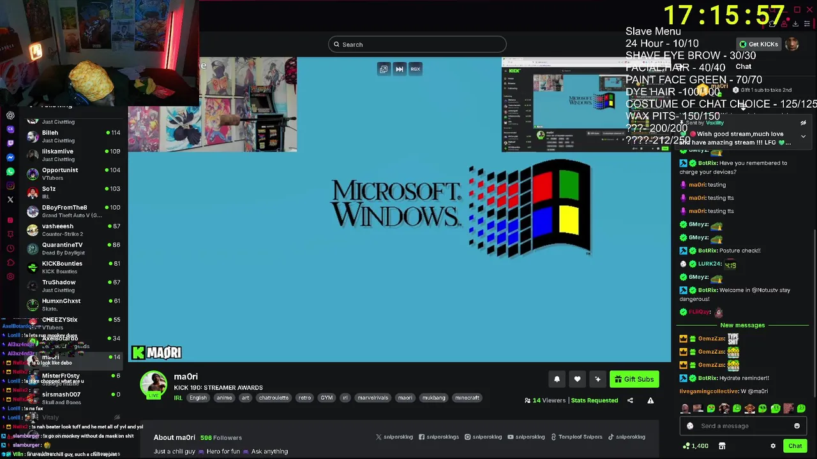Open the IRL category link
The image size is (817, 459).
point(178,398)
